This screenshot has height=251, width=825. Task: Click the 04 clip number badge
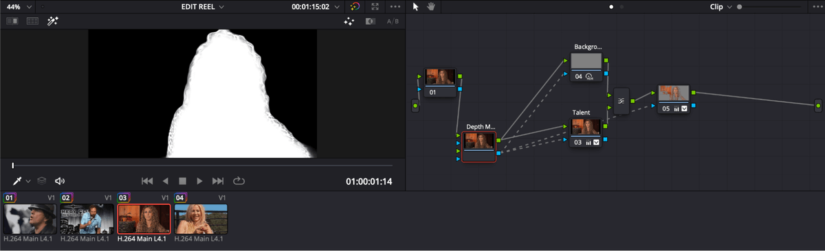pyautogui.click(x=181, y=198)
